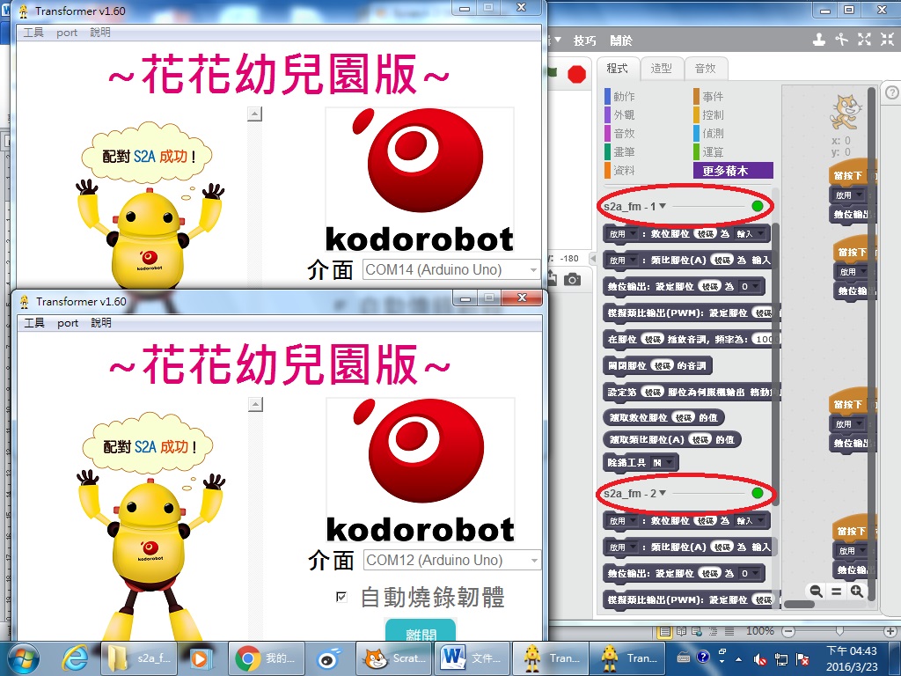
Task: Open port menu in the top Transformer window
Action: [67, 33]
